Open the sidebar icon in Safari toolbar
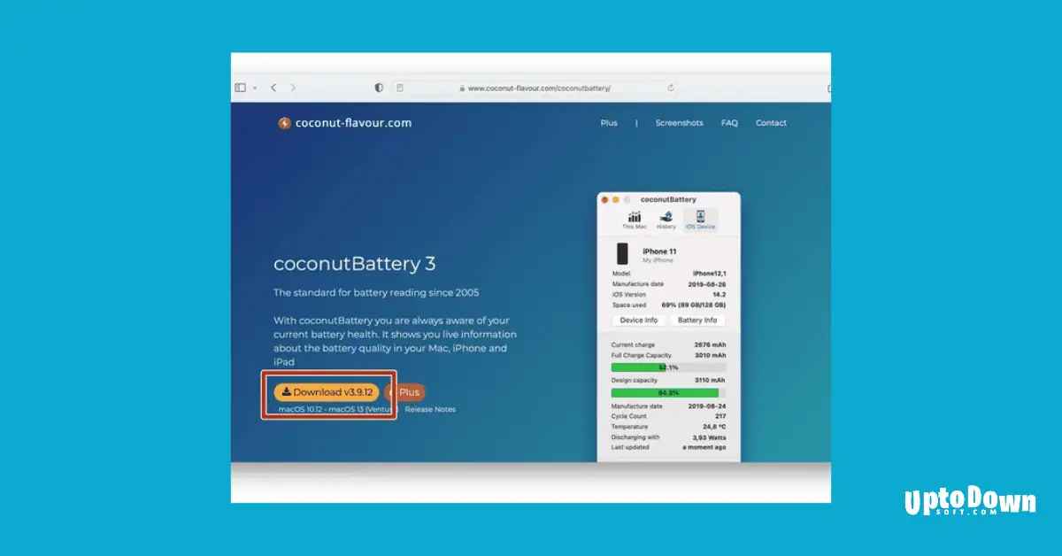Image resolution: width=1062 pixels, height=556 pixels. pyautogui.click(x=241, y=88)
